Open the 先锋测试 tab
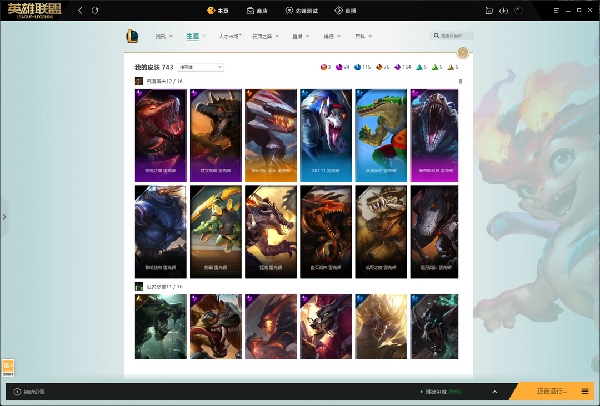Viewport: 600px width, 406px height. (302, 11)
